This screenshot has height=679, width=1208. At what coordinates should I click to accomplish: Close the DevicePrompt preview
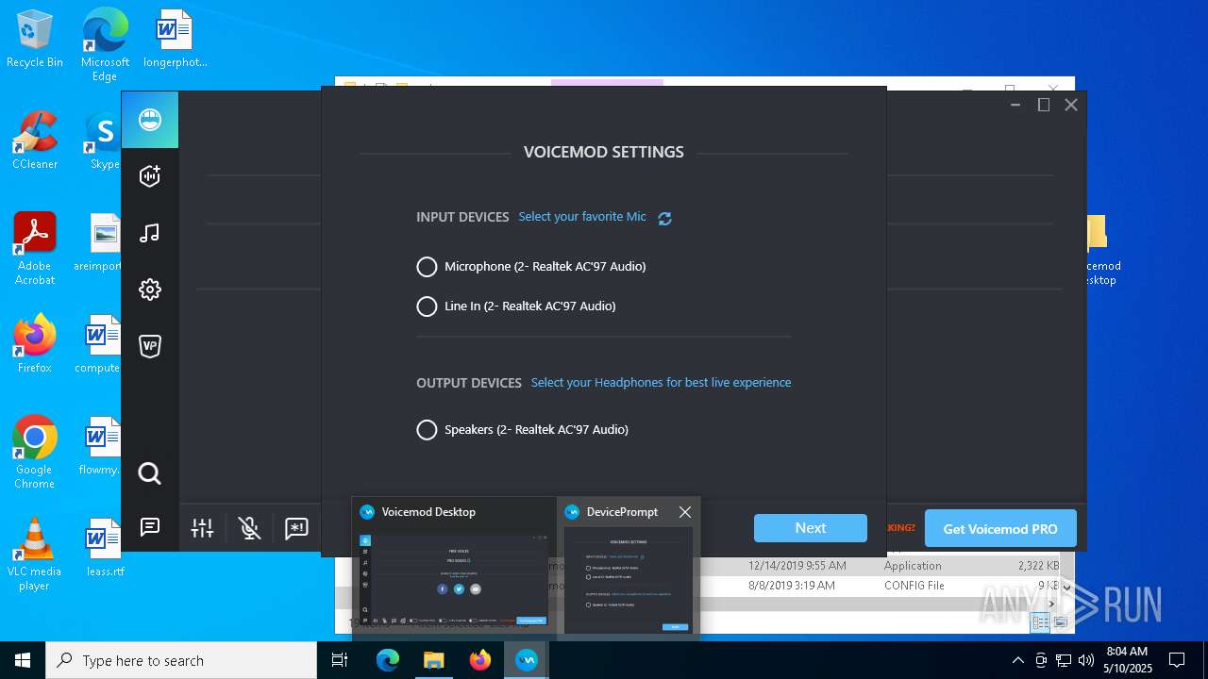685,512
